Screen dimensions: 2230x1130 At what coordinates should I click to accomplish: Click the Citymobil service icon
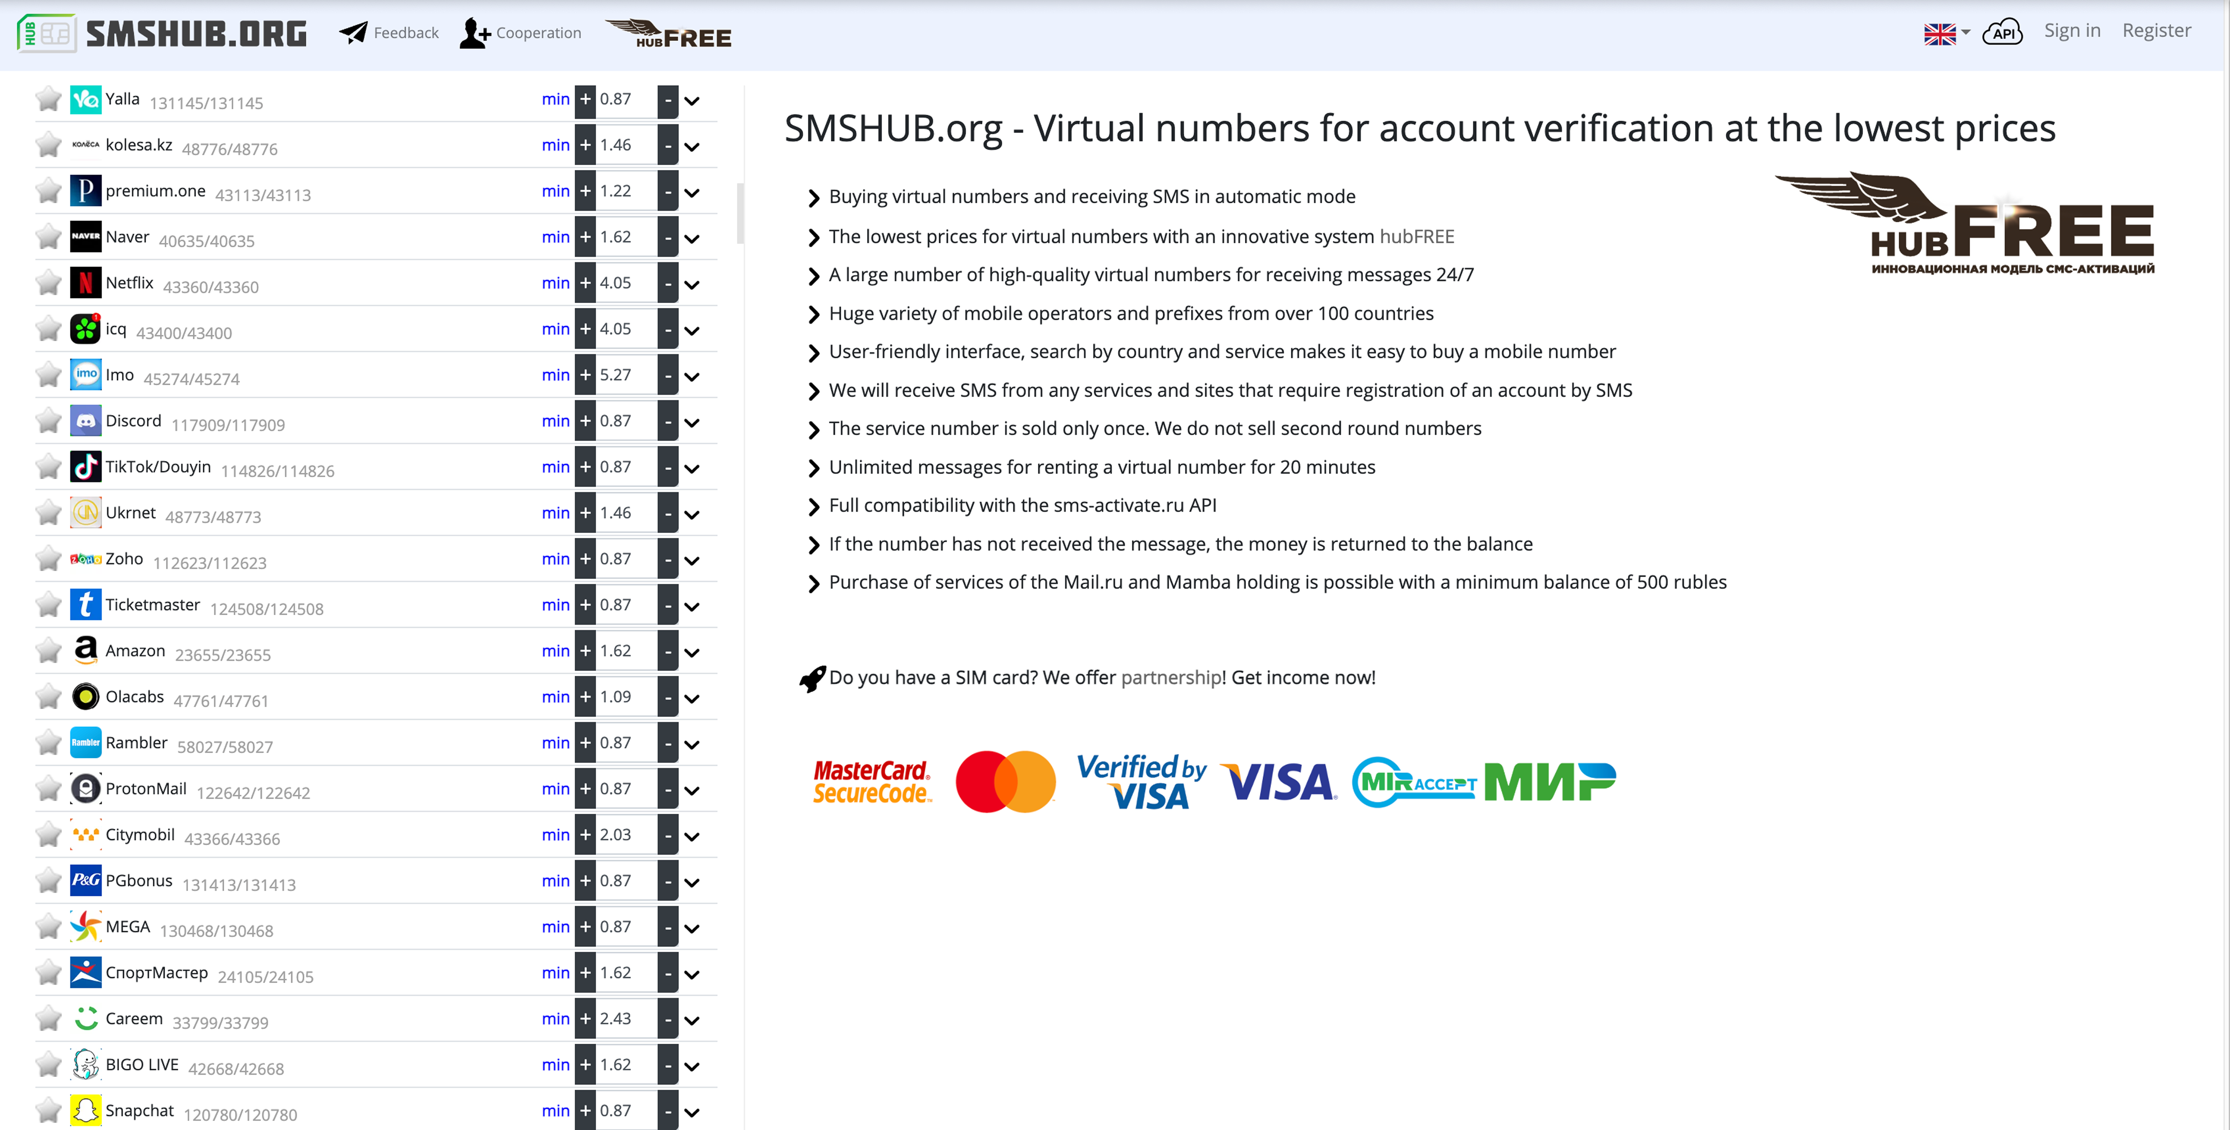[86, 835]
